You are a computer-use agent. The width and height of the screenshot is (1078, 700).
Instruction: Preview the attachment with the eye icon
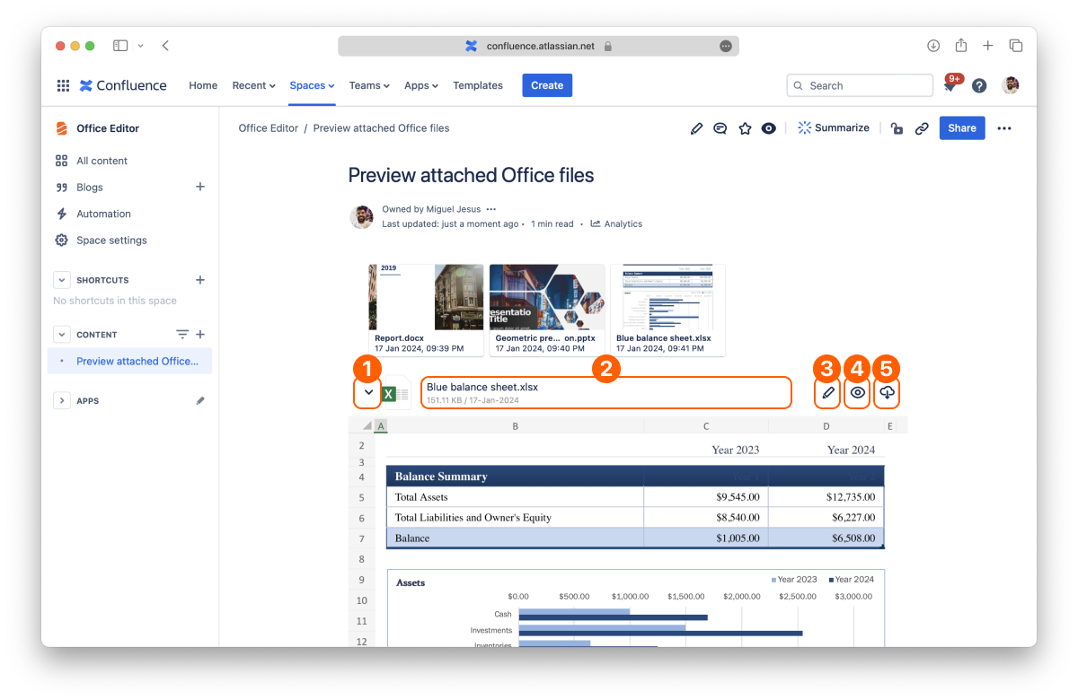click(858, 392)
